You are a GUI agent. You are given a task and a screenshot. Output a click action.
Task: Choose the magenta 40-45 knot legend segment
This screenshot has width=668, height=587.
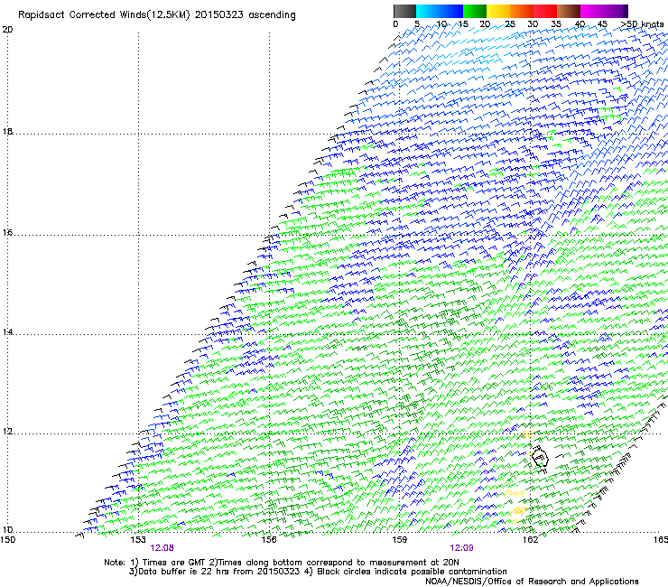pos(592,11)
